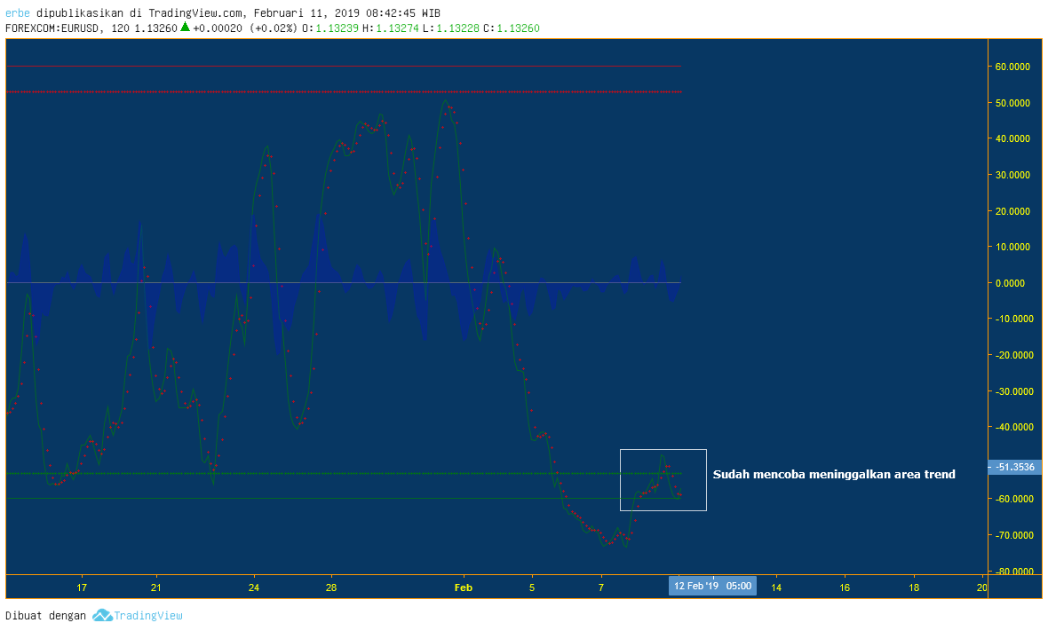
Task: Click the publish timestamp "Februari 11, 2019 08:42:45 WIB"
Action: (x=347, y=12)
